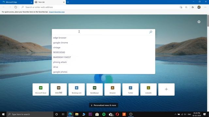
Task: Open the Twitter quick link tile
Action: [x=131, y=89]
